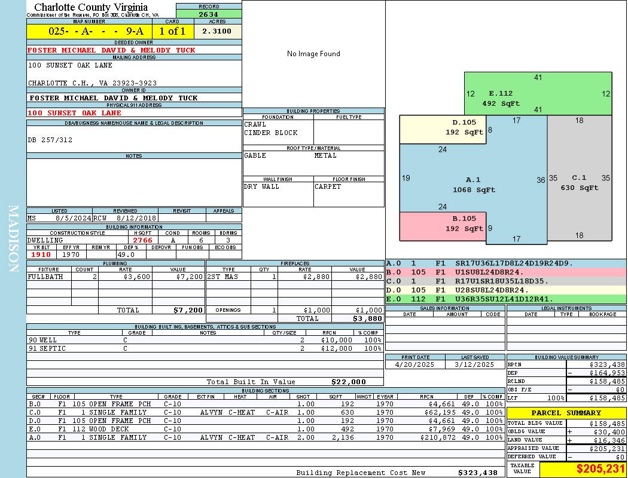Select B.0 105 sketch vector row

506,272
